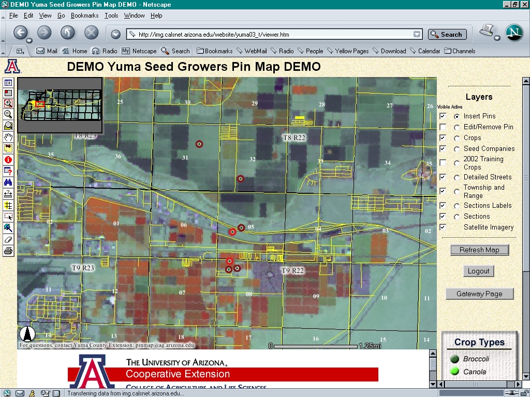The image size is (530, 397).
Task: Select the Zoom In map tool
Action: tap(8, 104)
